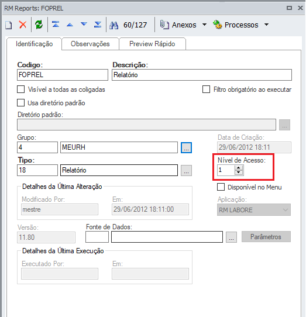Open the Preview Rápido tab
Screen dimensions: 306x317
(x=152, y=44)
